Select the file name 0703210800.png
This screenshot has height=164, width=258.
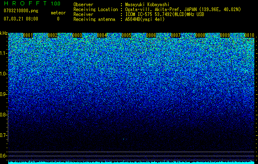(x=21, y=11)
